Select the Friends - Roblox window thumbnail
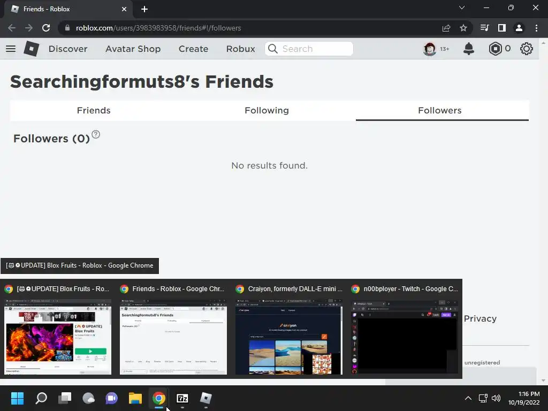The width and height of the screenshot is (548, 411). tap(173, 337)
